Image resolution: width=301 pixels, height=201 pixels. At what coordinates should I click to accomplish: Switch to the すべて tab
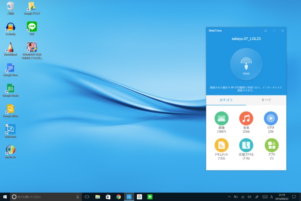[266, 100]
